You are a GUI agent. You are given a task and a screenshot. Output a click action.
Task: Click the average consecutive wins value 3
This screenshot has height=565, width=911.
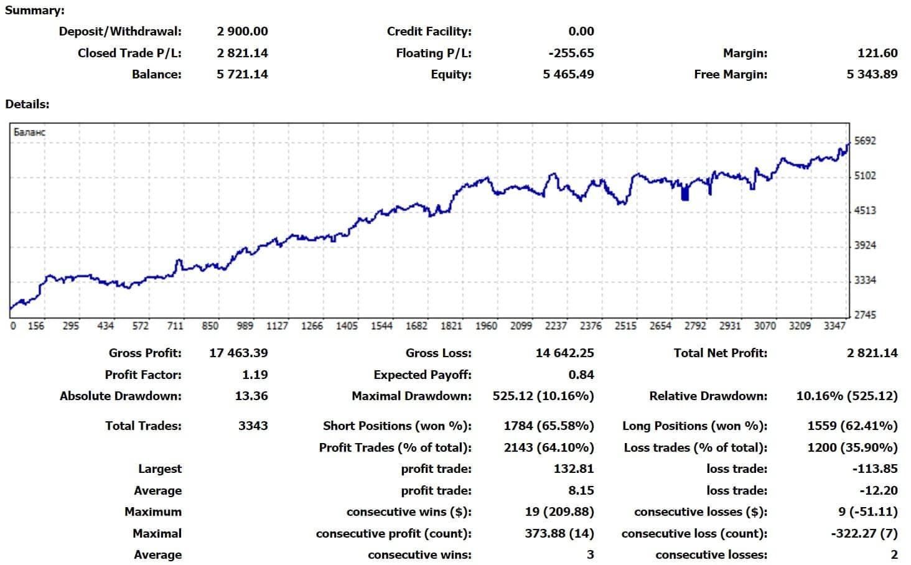tap(591, 554)
